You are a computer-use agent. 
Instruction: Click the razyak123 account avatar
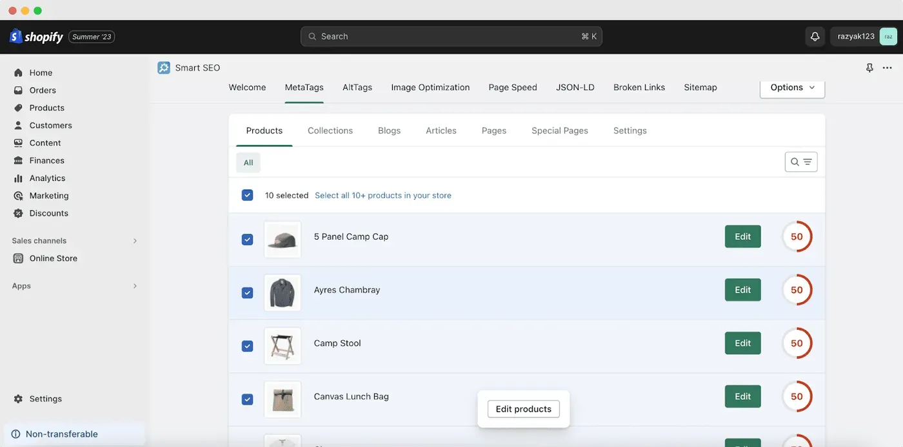click(x=888, y=37)
